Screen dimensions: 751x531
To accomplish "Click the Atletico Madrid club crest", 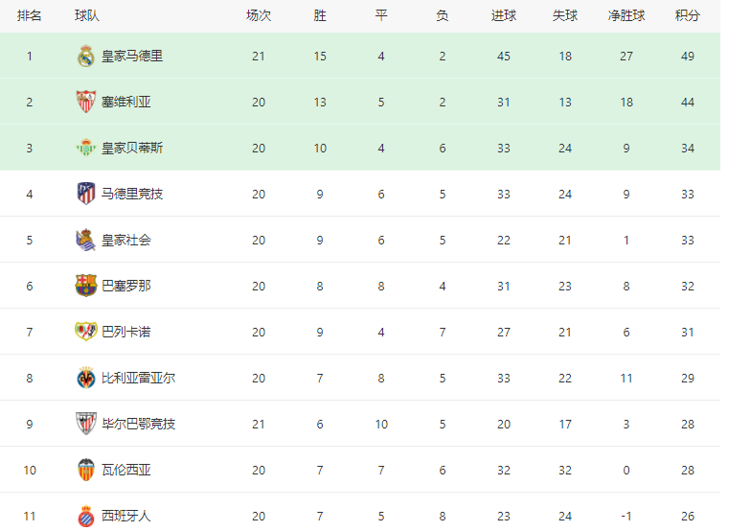I will [86, 194].
